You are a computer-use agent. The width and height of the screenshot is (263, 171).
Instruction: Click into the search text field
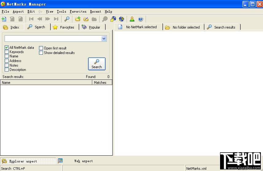tap(53, 39)
